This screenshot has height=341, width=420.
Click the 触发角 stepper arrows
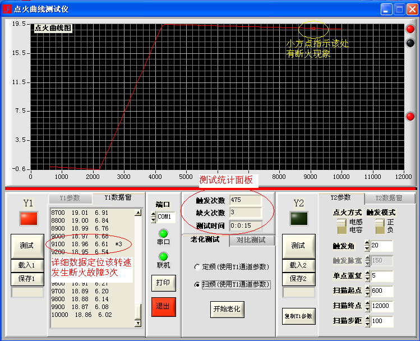click(x=367, y=246)
